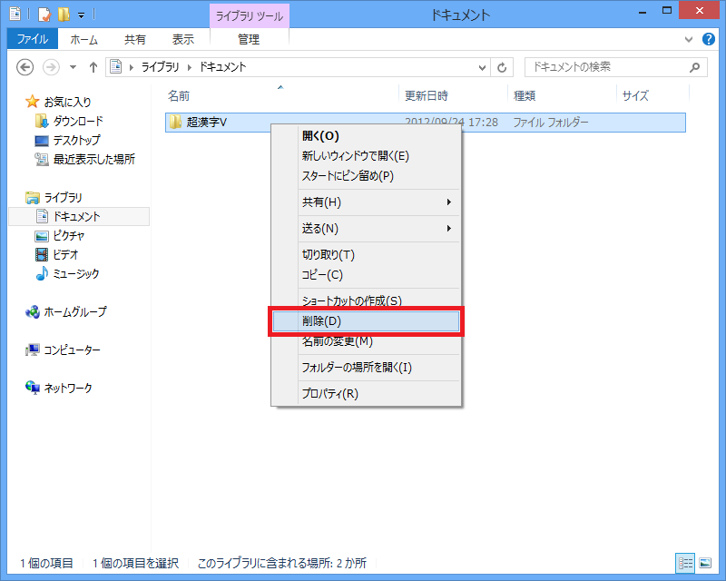Select ダウンロード under favorites

click(77, 121)
